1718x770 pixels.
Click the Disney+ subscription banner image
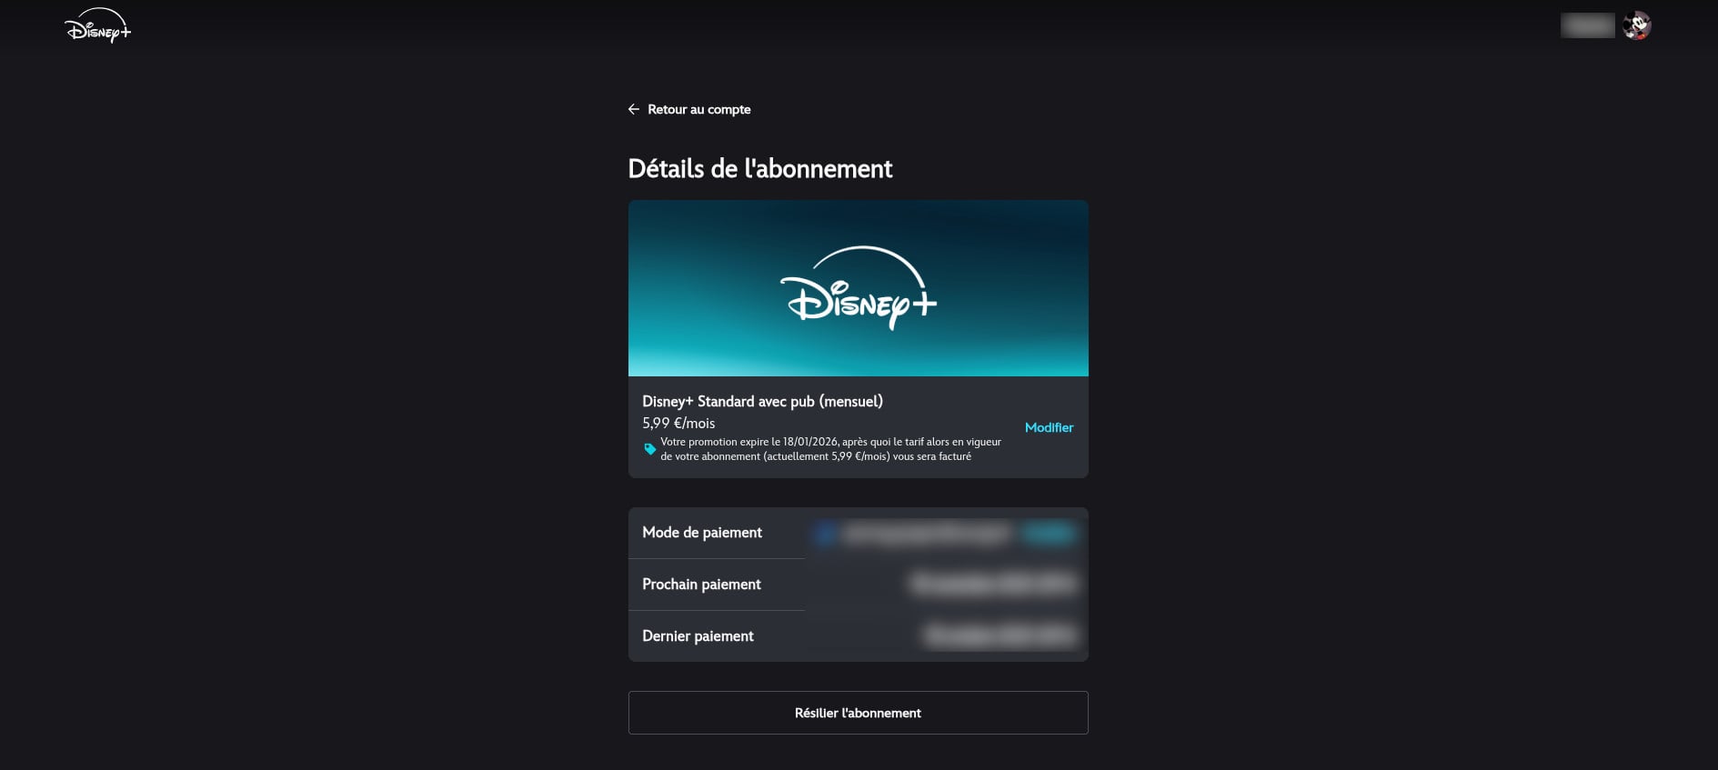858,288
